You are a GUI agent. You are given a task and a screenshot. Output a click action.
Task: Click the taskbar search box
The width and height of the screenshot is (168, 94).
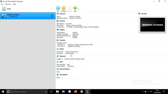click(x=27, y=92)
